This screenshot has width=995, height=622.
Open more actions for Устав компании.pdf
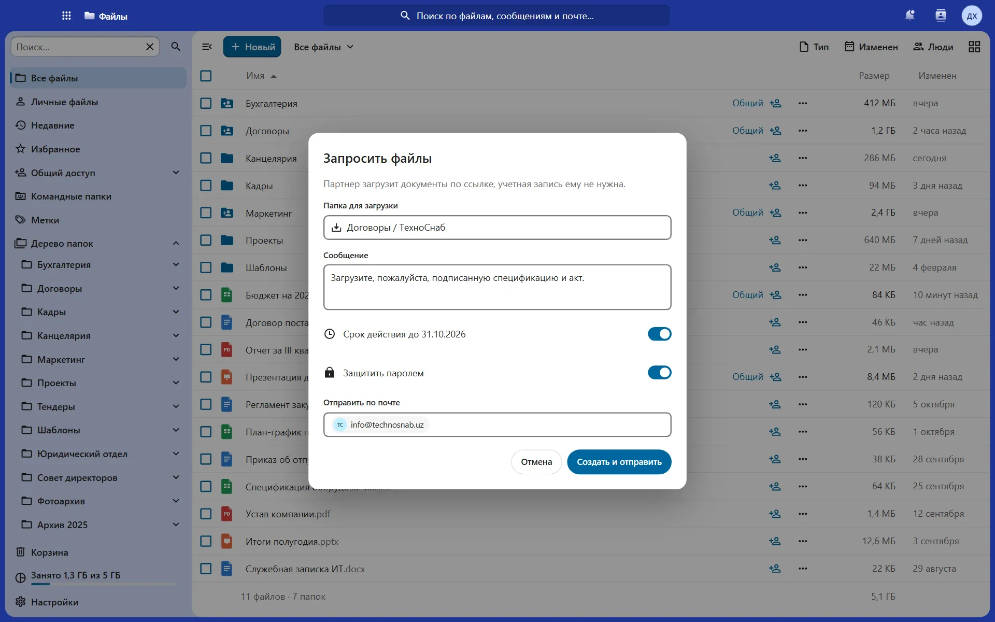pos(803,514)
